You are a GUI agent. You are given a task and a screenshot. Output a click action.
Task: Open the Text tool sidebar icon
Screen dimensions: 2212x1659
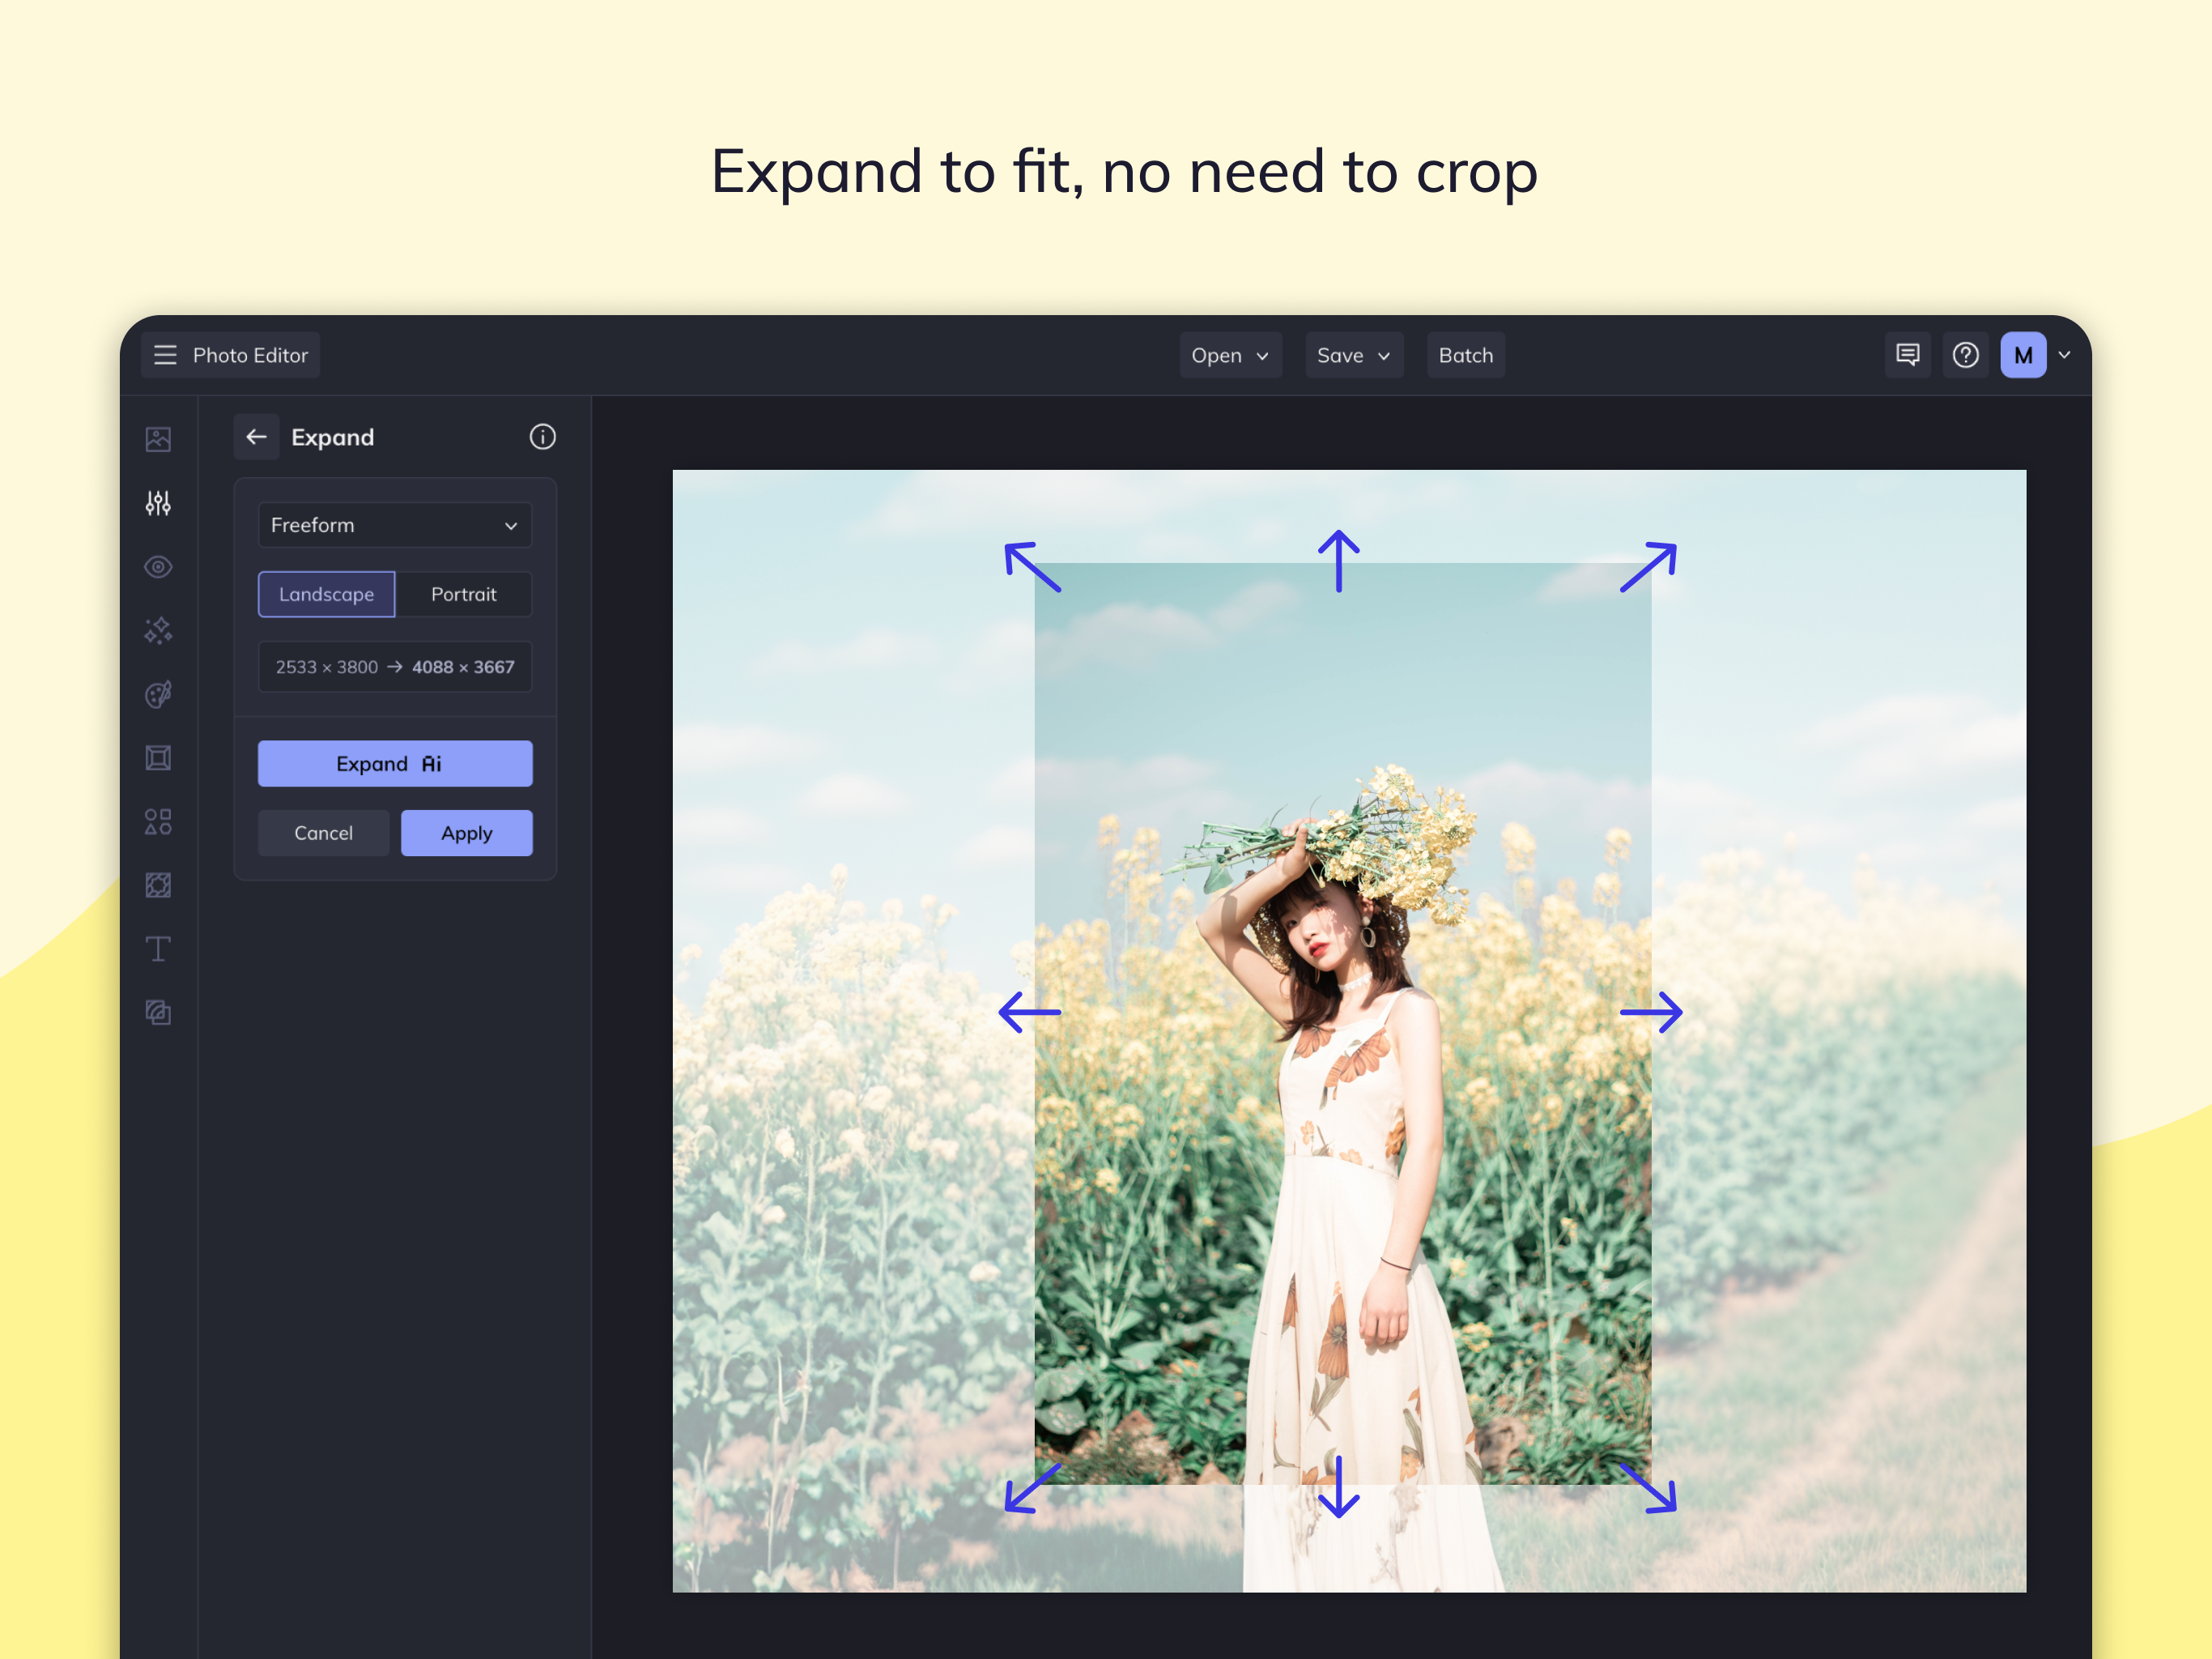(x=158, y=949)
